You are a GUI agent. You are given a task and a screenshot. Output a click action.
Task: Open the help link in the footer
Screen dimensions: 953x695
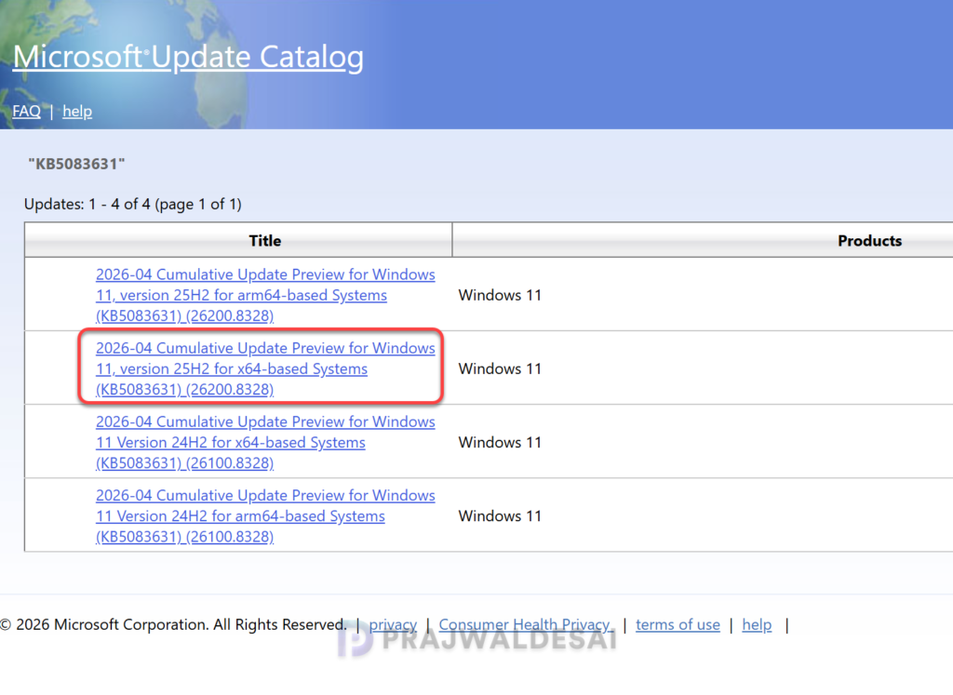[x=757, y=624]
